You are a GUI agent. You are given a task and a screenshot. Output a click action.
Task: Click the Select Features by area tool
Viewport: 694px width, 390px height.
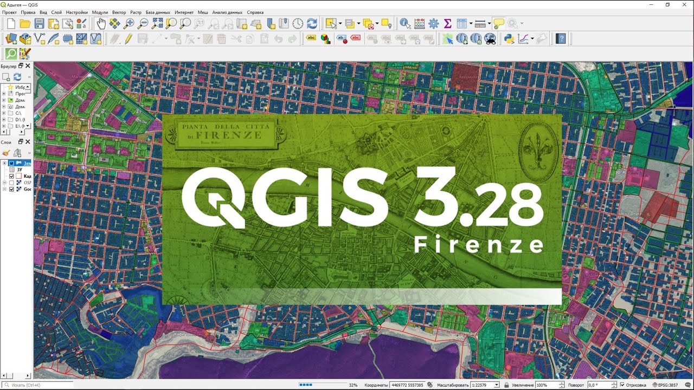[x=330, y=23]
